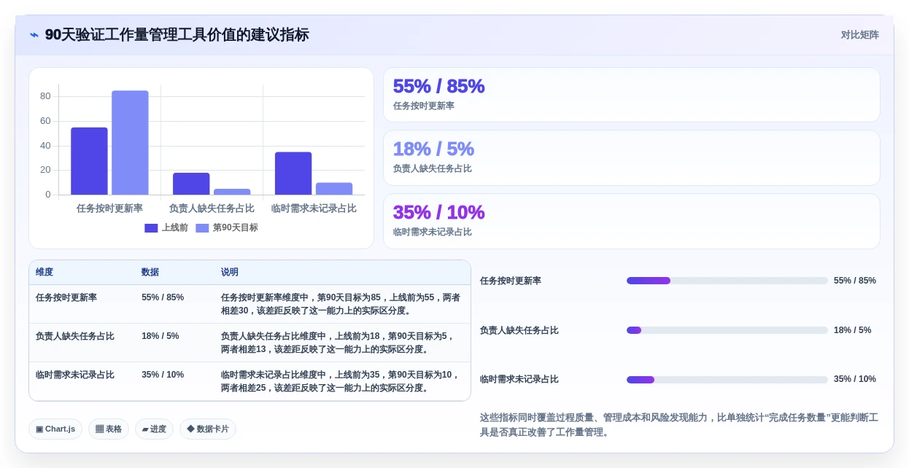909x468 pixels.
Task: Toggle the 第90天目标 legend swatch
Action: [202, 227]
